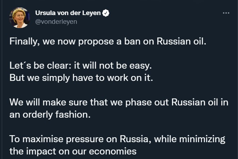238x159 pixels.
Task: Click the word "simply" in the tweet
Action: pos(56,78)
